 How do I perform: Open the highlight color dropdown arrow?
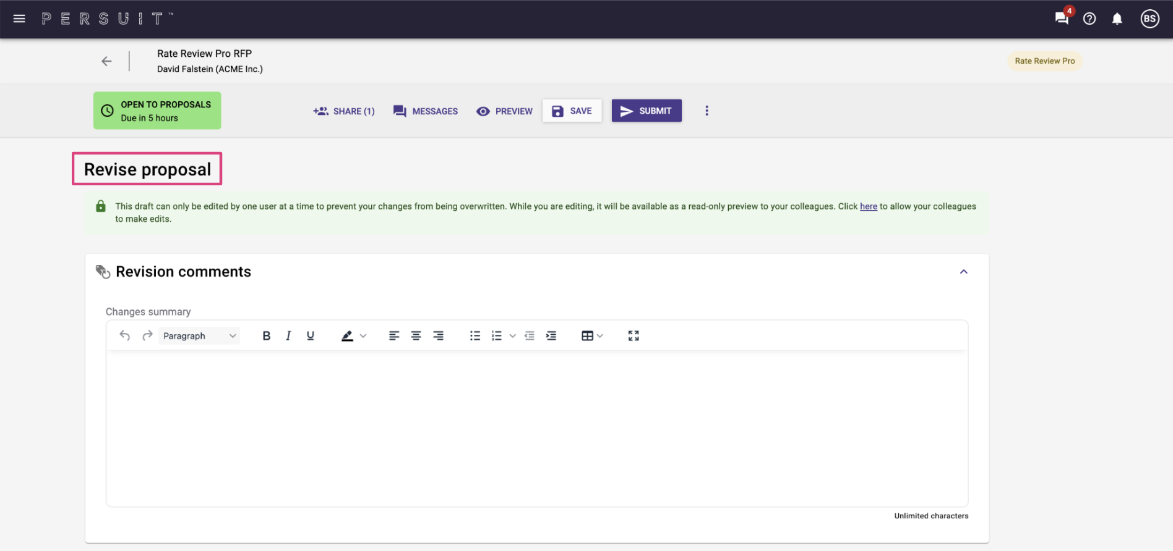(363, 336)
